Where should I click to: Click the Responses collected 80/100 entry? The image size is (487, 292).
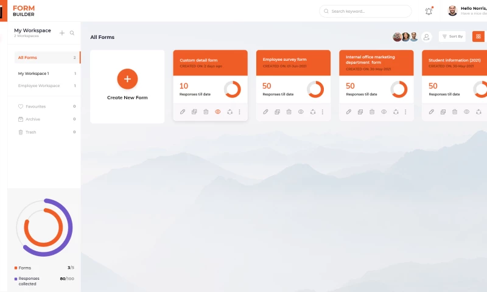coord(44,281)
